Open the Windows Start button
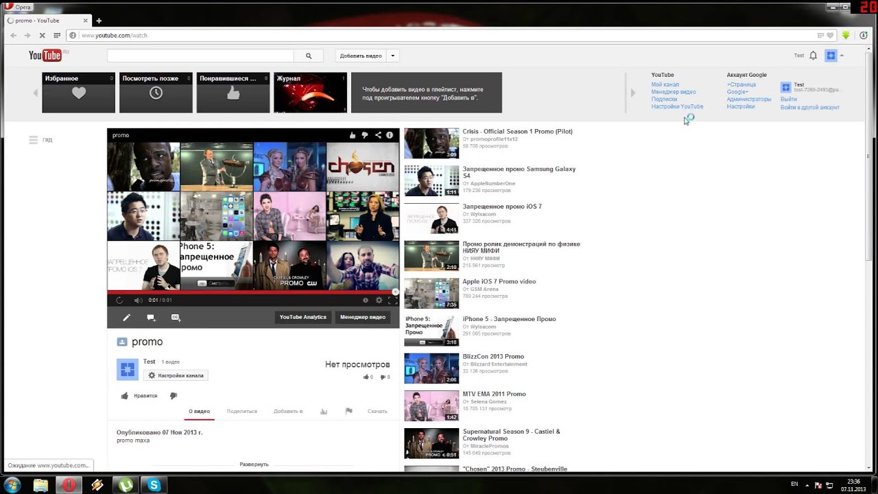This screenshot has height=494, width=878. (12, 485)
